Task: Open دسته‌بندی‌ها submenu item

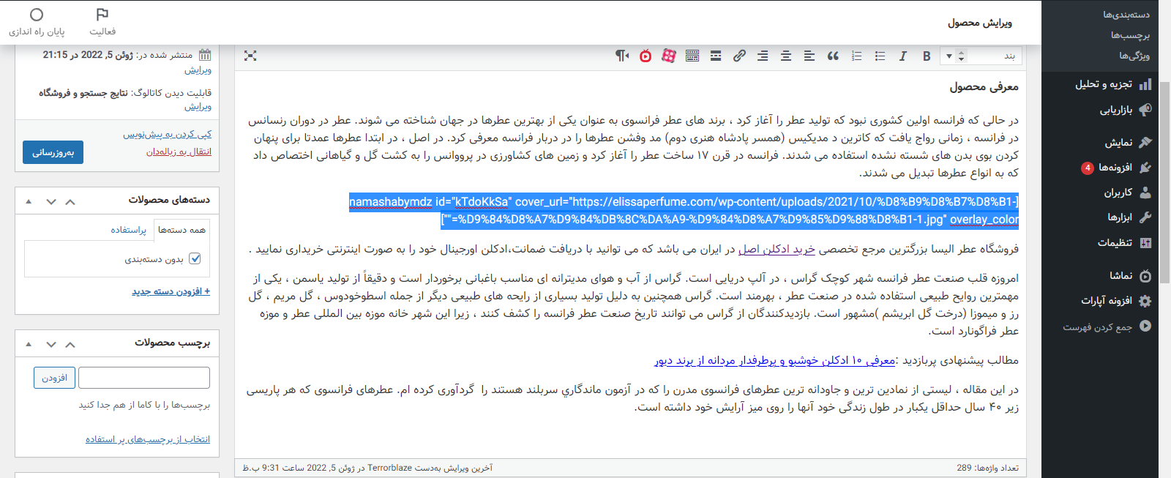Action: click(x=1126, y=15)
